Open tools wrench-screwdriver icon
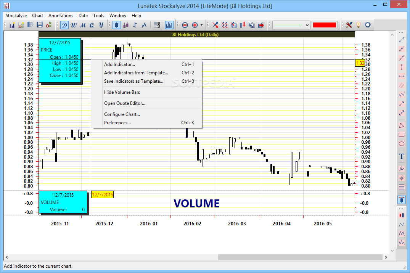The image size is (410, 273). (349, 25)
